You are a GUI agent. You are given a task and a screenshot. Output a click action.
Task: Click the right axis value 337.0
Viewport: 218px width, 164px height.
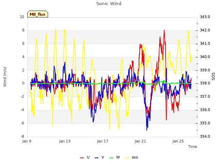pos(205,96)
